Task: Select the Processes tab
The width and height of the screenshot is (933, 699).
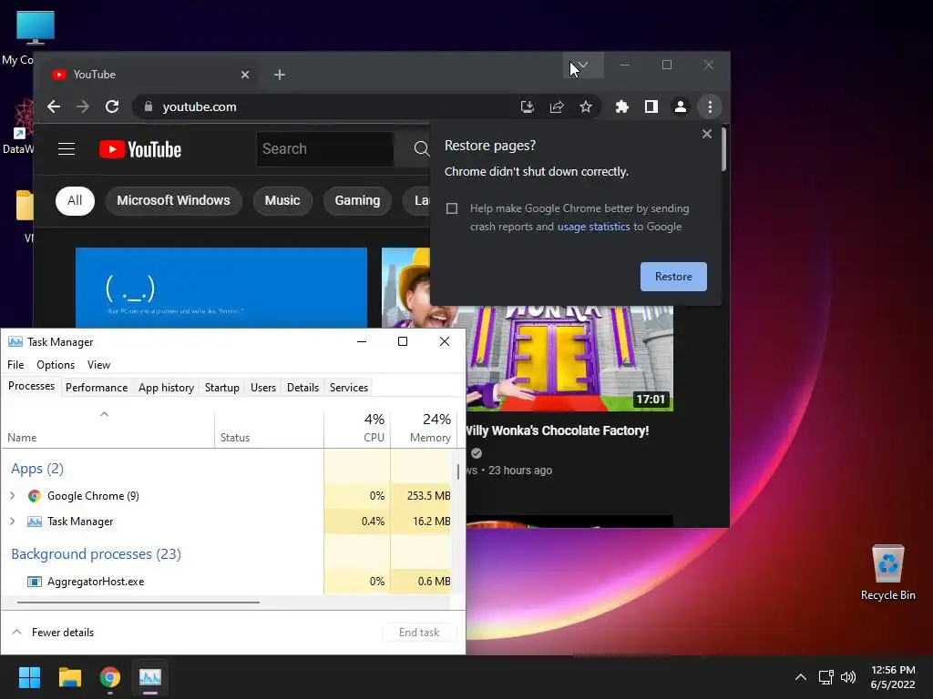Action: coord(31,386)
